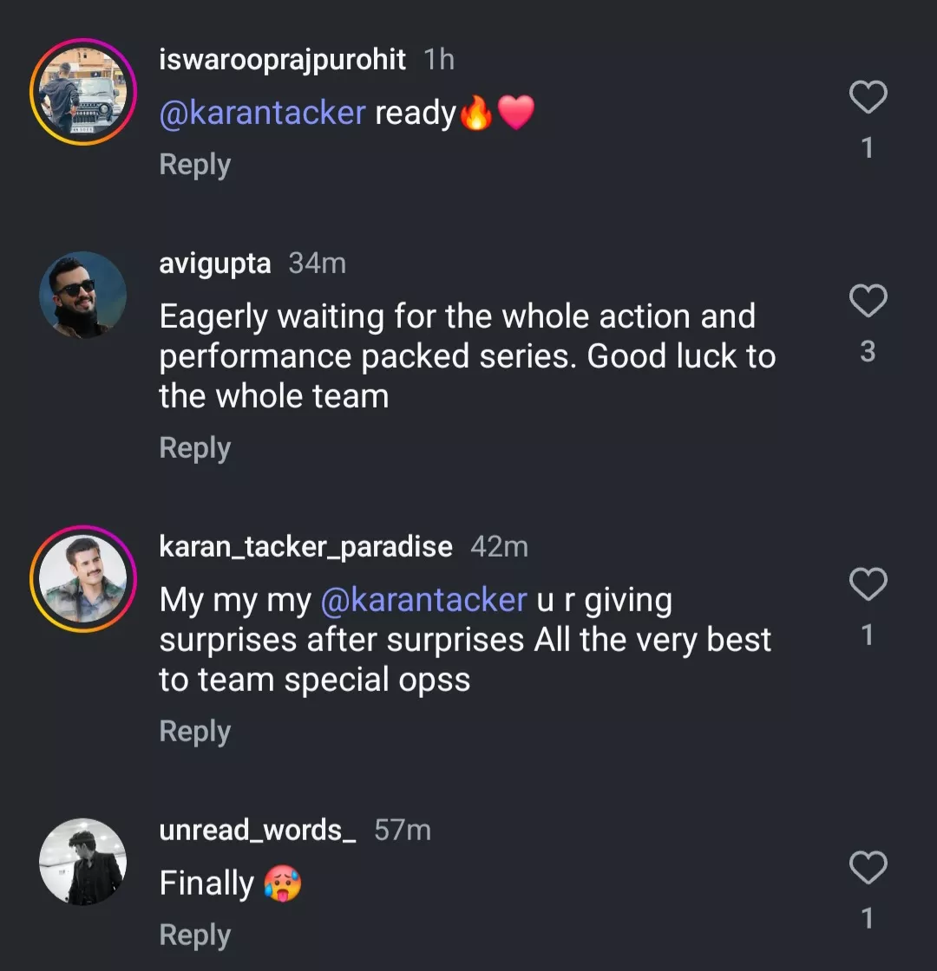Tap the heart on avigupta's comment

pyautogui.click(x=868, y=301)
